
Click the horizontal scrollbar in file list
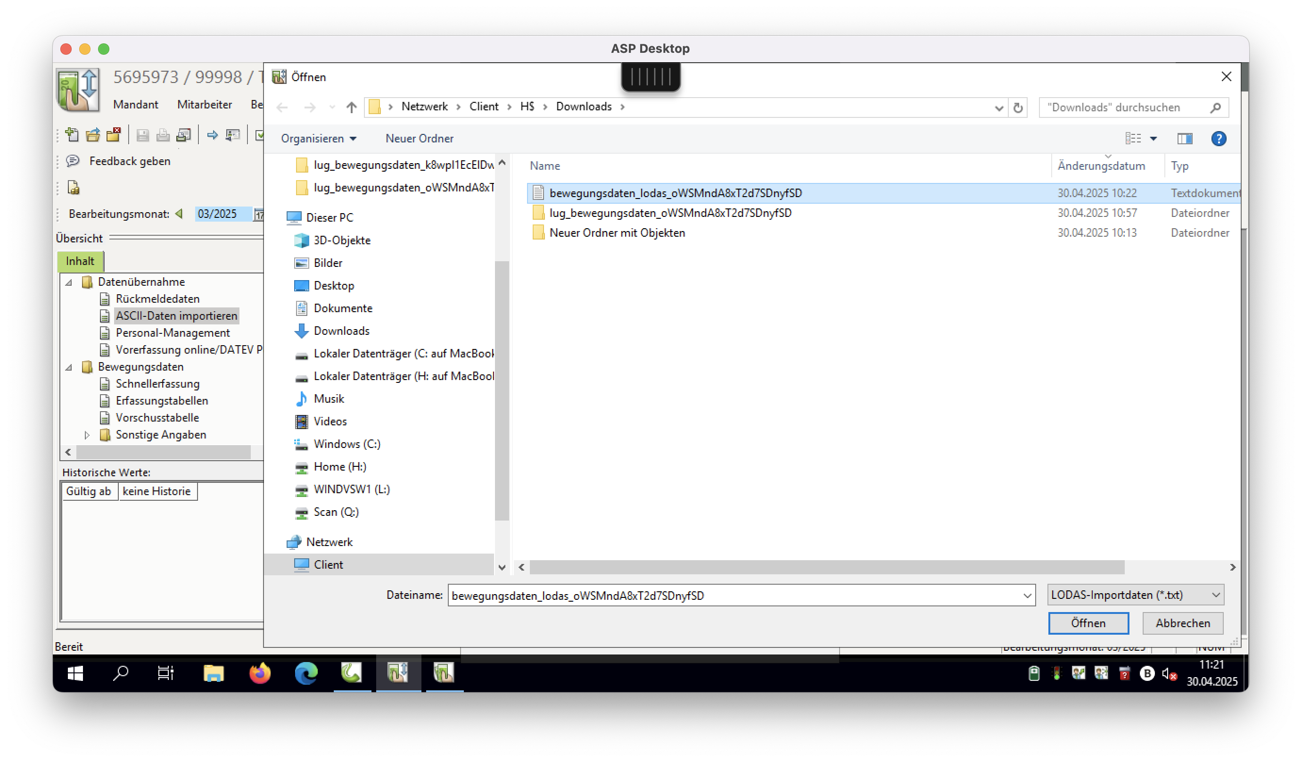pos(827,567)
